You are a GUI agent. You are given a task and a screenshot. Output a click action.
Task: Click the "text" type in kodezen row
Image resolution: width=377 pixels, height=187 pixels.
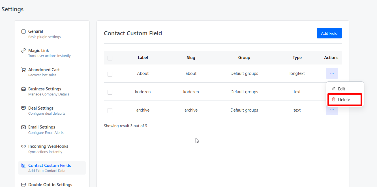[x=297, y=92]
